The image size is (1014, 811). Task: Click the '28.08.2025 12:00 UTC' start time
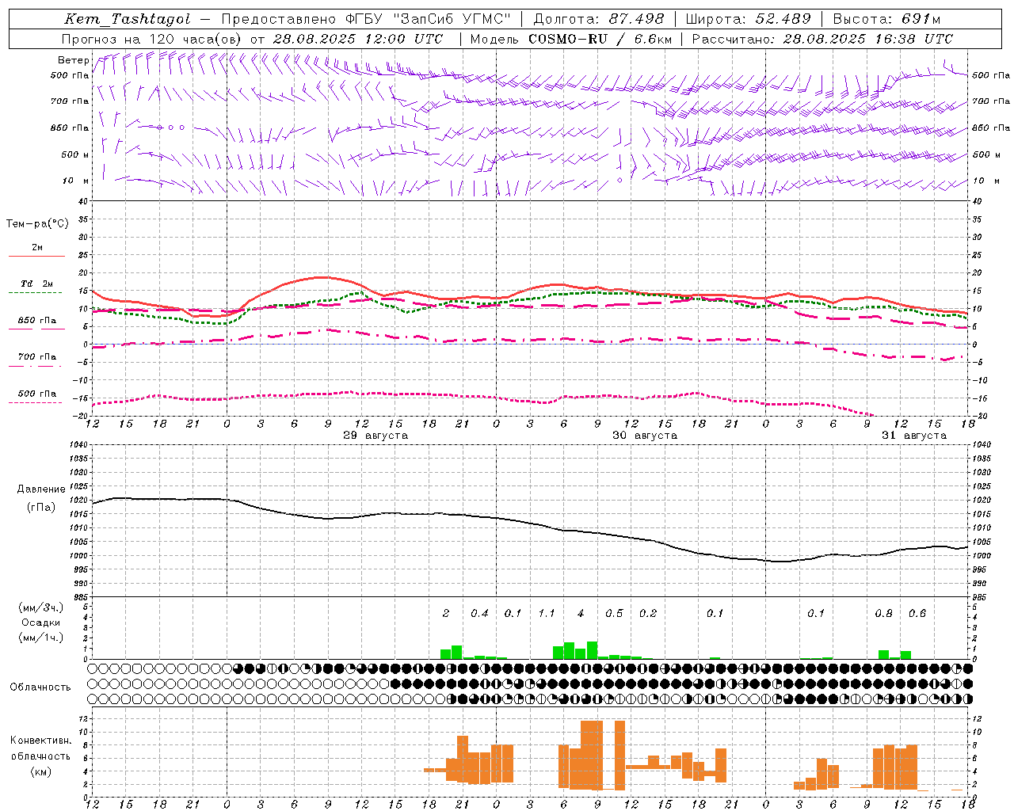pyautogui.click(x=358, y=39)
